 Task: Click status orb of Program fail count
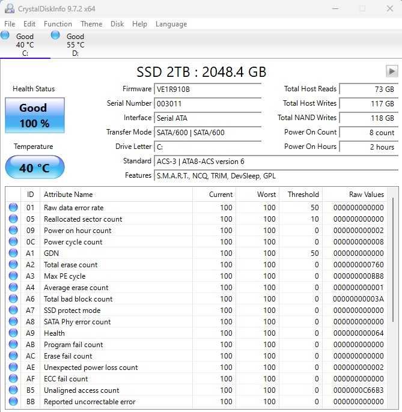click(x=13, y=344)
